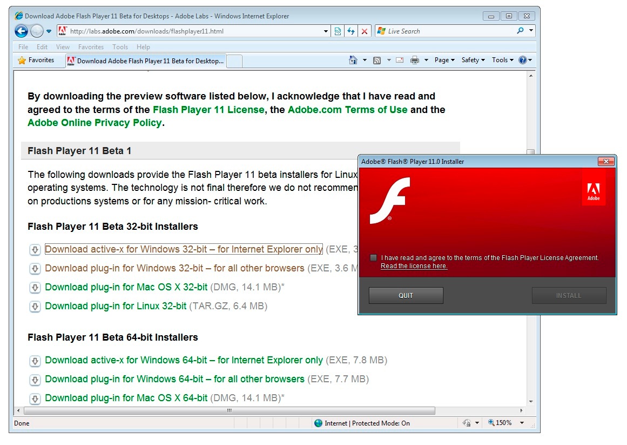The image size is (627, 445).
Task: Click the Refresh page icon
Action: pyautogui.click(x=351, y=31)
